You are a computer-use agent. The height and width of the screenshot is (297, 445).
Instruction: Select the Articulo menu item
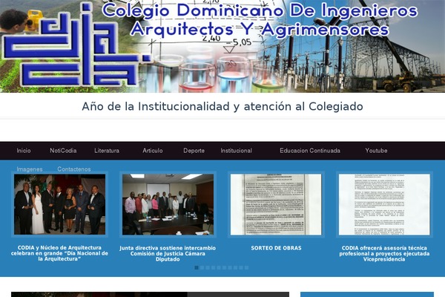tap(153, 151)
